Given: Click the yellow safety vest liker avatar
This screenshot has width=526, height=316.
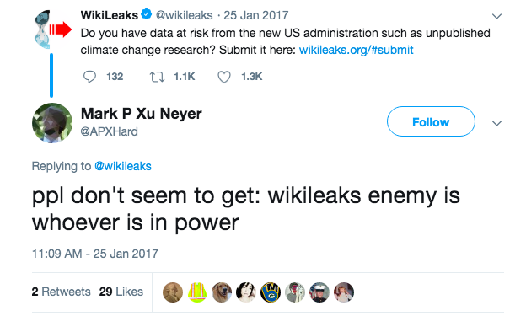Looking at the screenshot, I should point(197,292).
